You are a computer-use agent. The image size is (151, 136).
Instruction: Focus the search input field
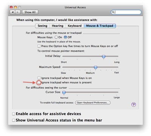coord(126,12)
